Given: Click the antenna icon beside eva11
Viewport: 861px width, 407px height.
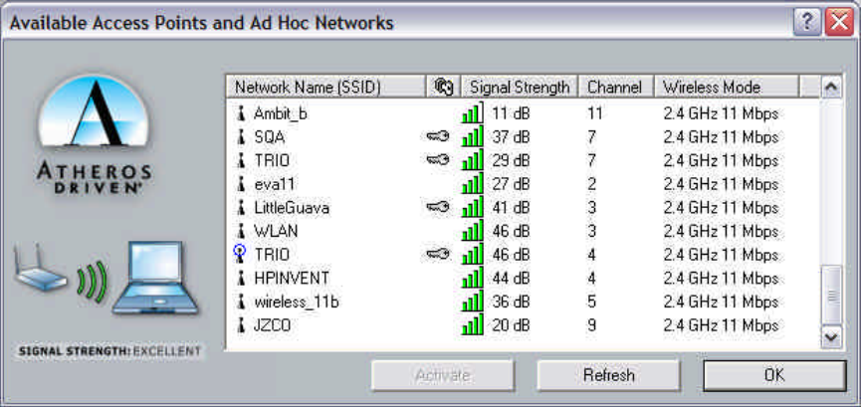Looking at the screenshot, I should click(x=240, y=184).
